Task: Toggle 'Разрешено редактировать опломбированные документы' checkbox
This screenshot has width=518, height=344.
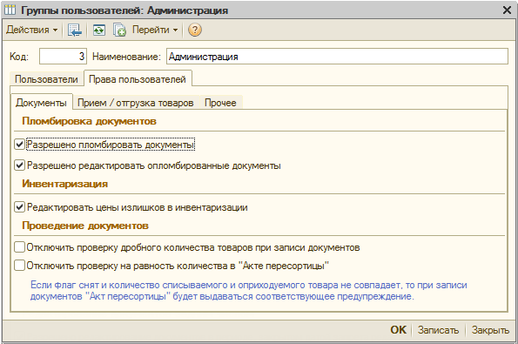Action: point(19,165)
